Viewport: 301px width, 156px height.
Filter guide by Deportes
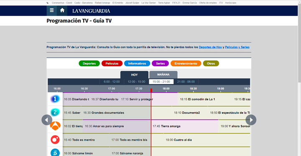[89, 63]
